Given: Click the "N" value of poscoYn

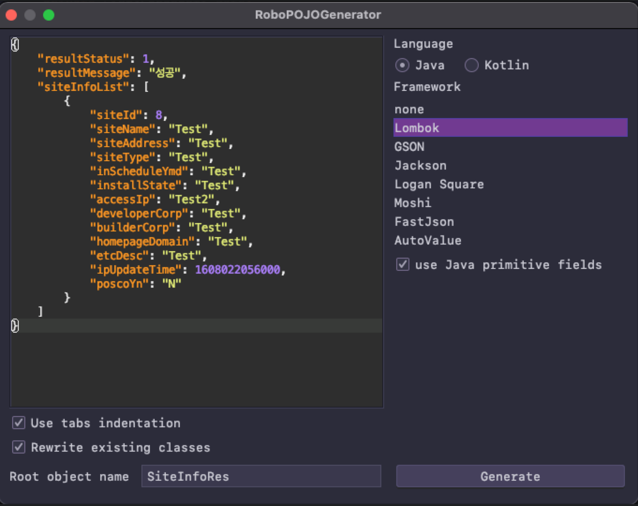Looking at the screenshot, I should [x=172, y=283].
